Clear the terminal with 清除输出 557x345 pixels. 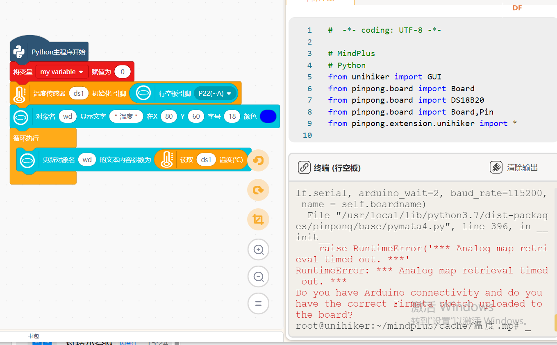pyautogui.click(x=514, y=167)
